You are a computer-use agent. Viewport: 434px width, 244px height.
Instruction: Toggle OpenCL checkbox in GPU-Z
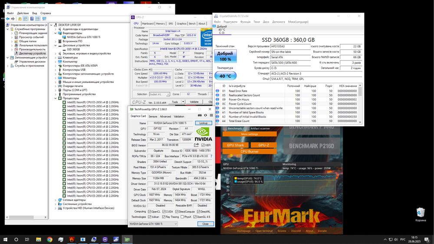pyautogui.click(x=149, y=211)
